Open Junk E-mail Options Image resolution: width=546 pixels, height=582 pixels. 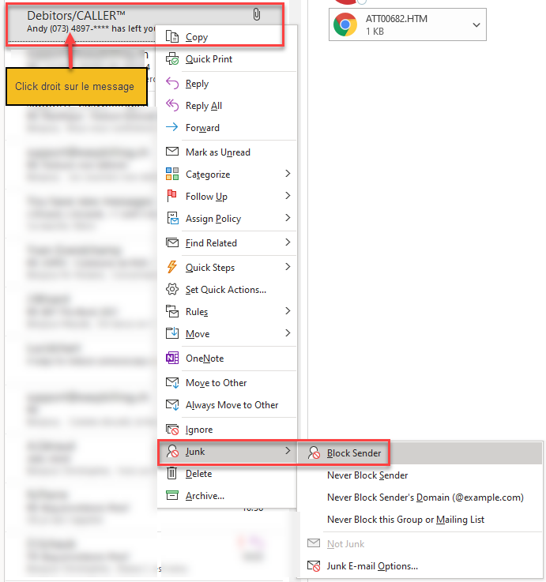click(x=372, y=565)
